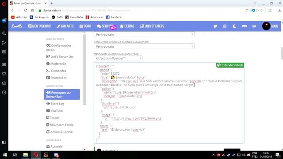
Task: Open Loritta's Twitter link icon
Action: click(x=215, y=26)
